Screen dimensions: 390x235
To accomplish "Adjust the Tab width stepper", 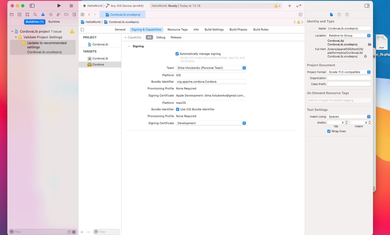I will (x=346, y=122).
